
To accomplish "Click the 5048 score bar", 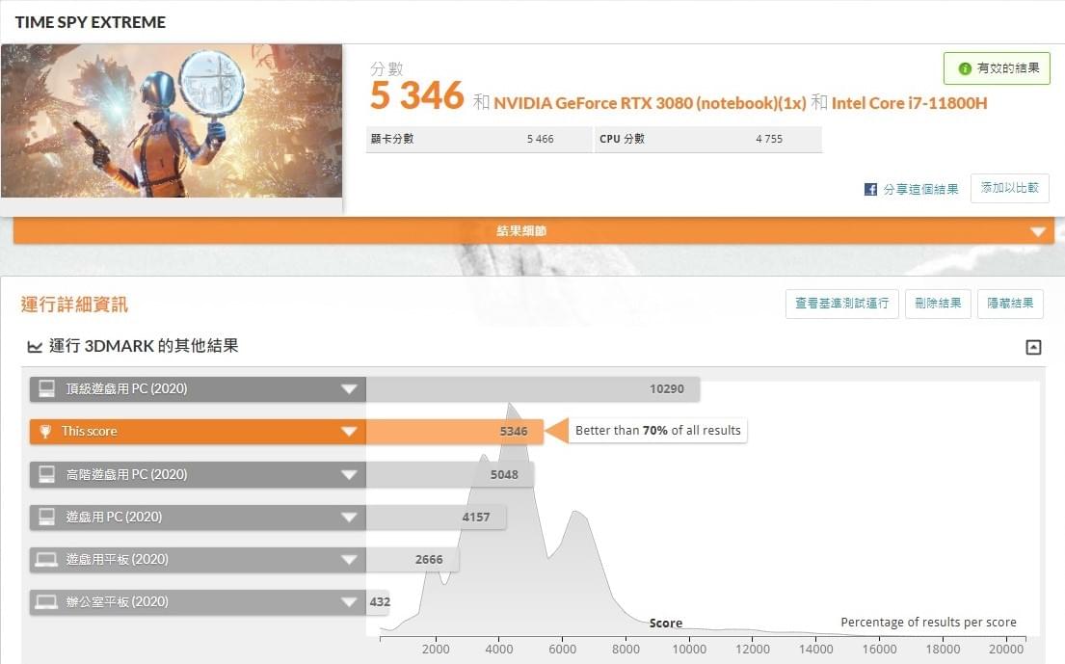I will click(x=450, y=474).
